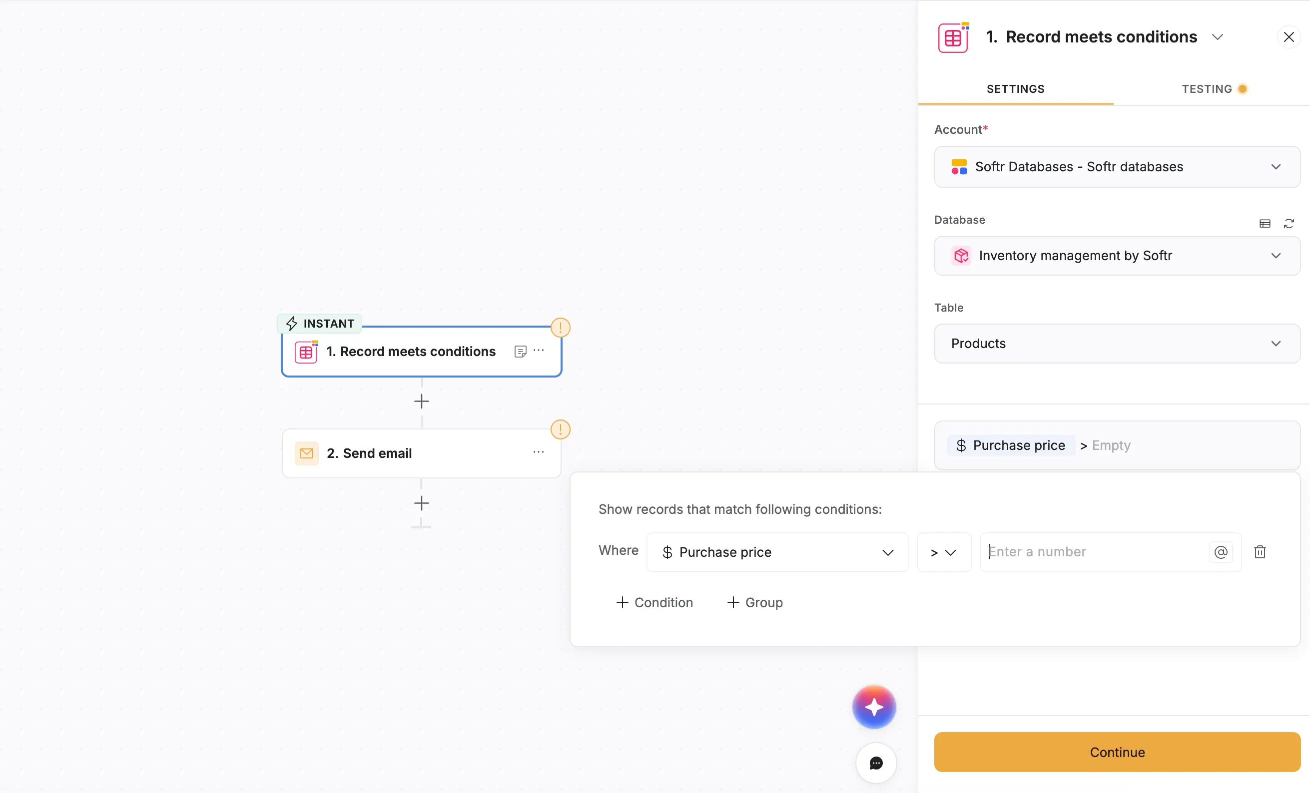Click the plus icon below Send email
This screenshot has height=793, width=1310.
tap(421, 503)
